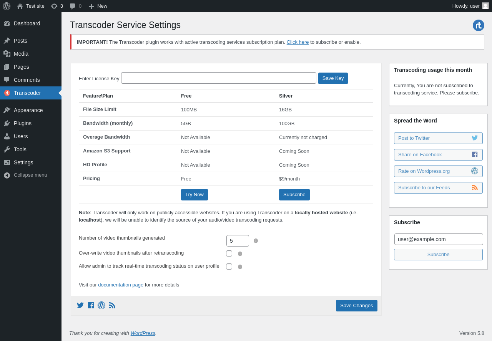Enable over-write video thumbnails after retranscoding
Image resolution: width=492 pixels, height=341 pixels.
tap(229, 253)
